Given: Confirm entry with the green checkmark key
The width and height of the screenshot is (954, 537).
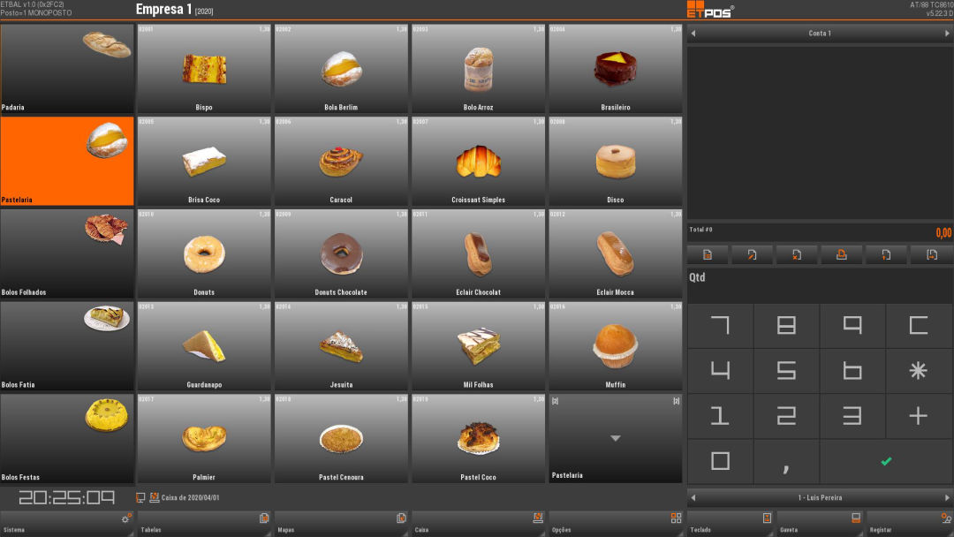Looking at the screenshot, I should (887, 462).
